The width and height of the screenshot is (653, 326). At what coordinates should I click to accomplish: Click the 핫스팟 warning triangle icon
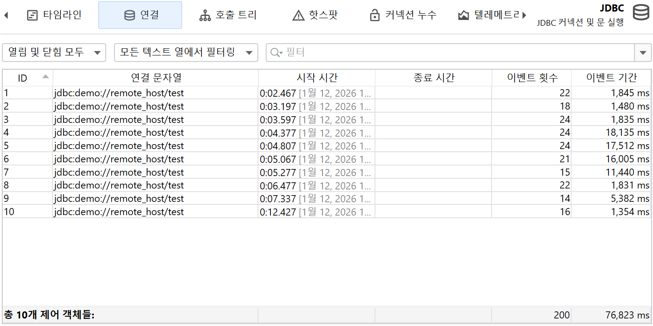[x=298, y=16]
